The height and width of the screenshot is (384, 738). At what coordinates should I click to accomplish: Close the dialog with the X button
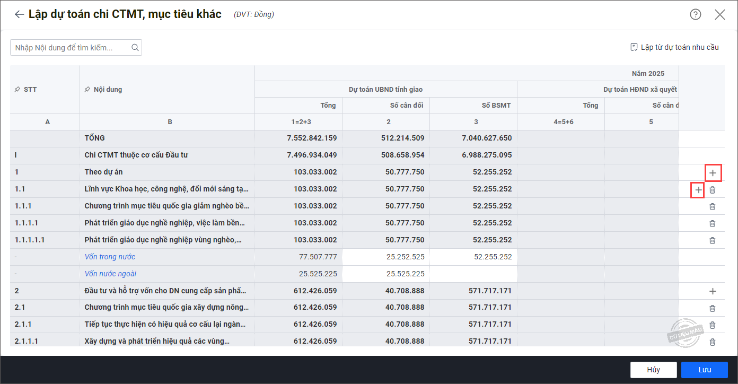719,15
